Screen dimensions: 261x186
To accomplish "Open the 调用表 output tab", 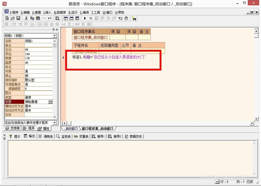I will coord(46,136).
